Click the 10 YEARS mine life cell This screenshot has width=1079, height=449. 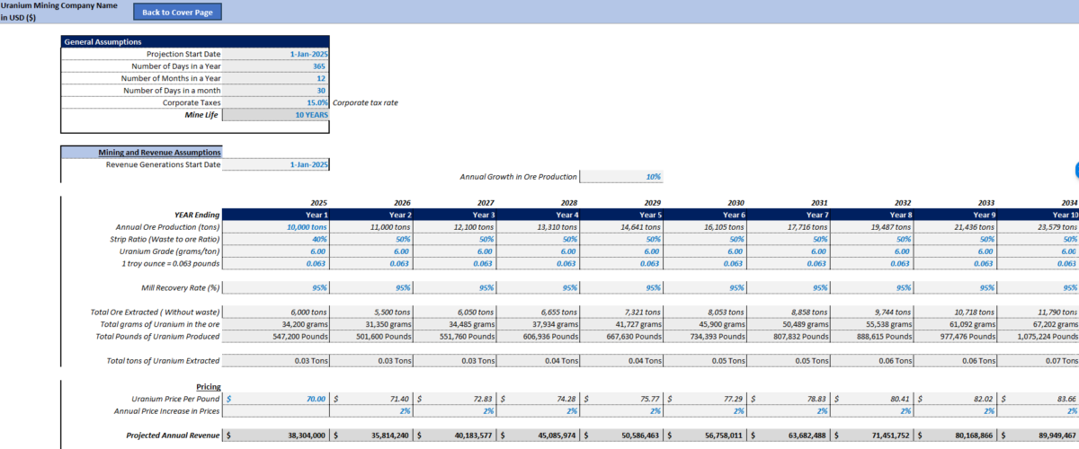(275, 115)
